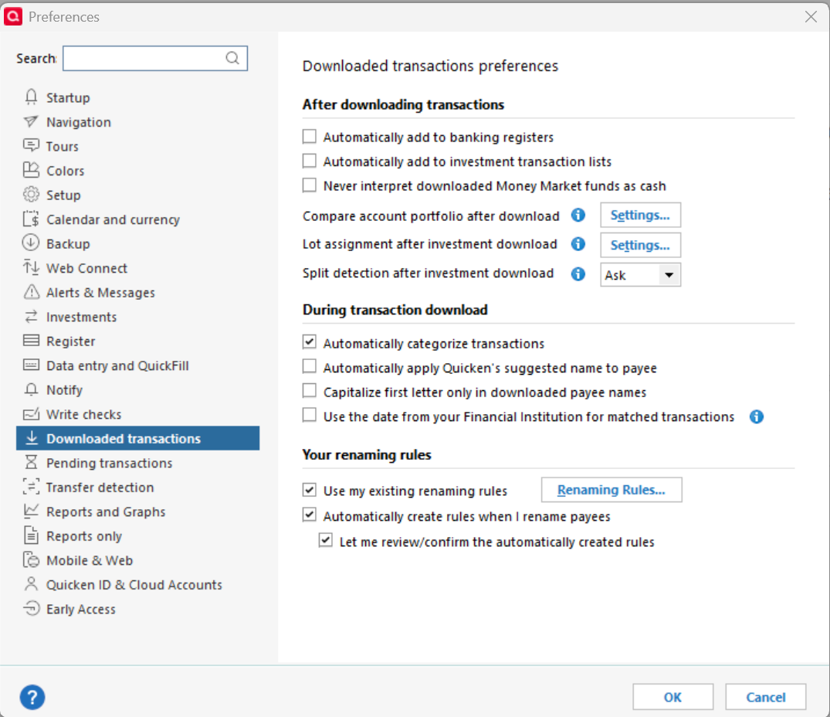Image resolution: width=830 pixels, height=717 pixels.
Task: Open the Split detection Ask dropdown
Action: pos(640,275)
